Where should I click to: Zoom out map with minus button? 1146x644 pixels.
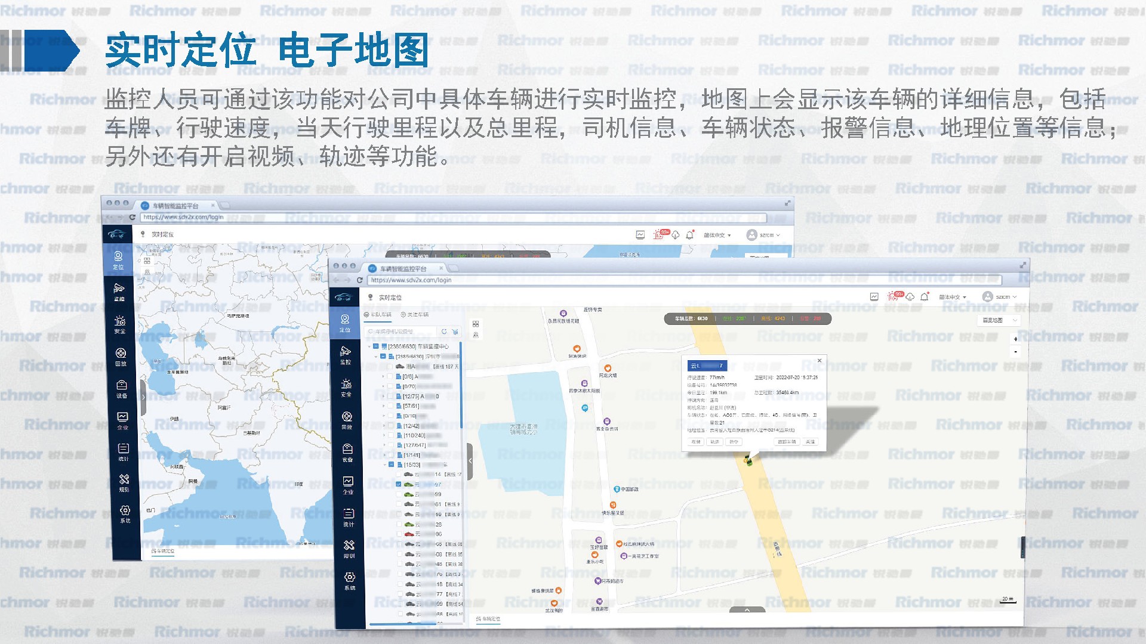1015,351
